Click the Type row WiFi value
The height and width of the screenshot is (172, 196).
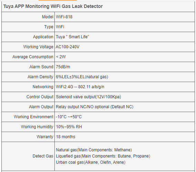(60, 27)
